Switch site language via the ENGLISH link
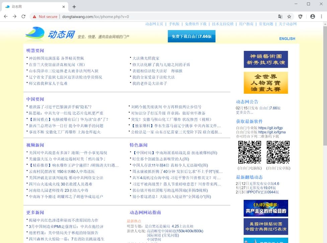This screenshot has width=327, height=243. click(x=287, y=38)
